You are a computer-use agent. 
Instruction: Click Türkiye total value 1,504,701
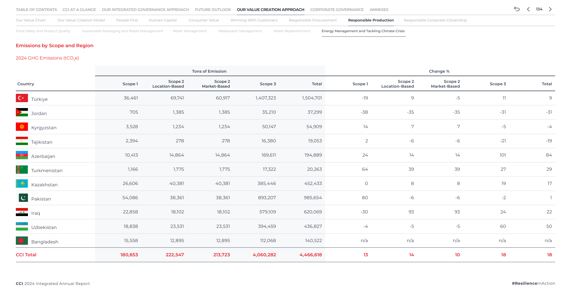[312, 98]
